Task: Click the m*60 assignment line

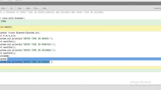Action: [x=4, y=59]
